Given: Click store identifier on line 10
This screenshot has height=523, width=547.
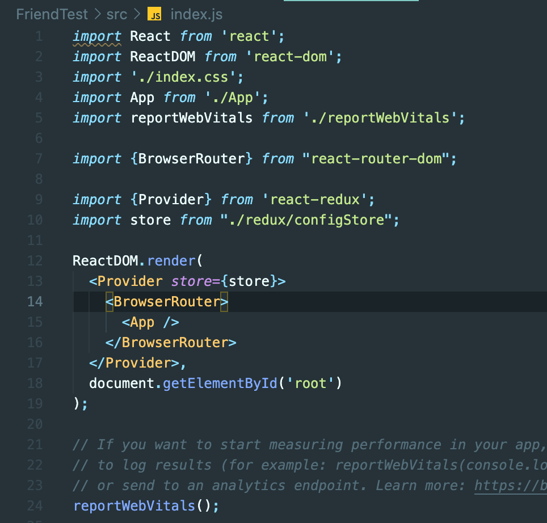Looking at the screenshot, I should [150, 220].
